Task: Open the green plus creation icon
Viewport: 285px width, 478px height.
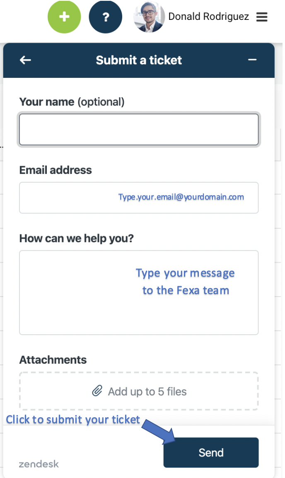Action: point(64,17)
